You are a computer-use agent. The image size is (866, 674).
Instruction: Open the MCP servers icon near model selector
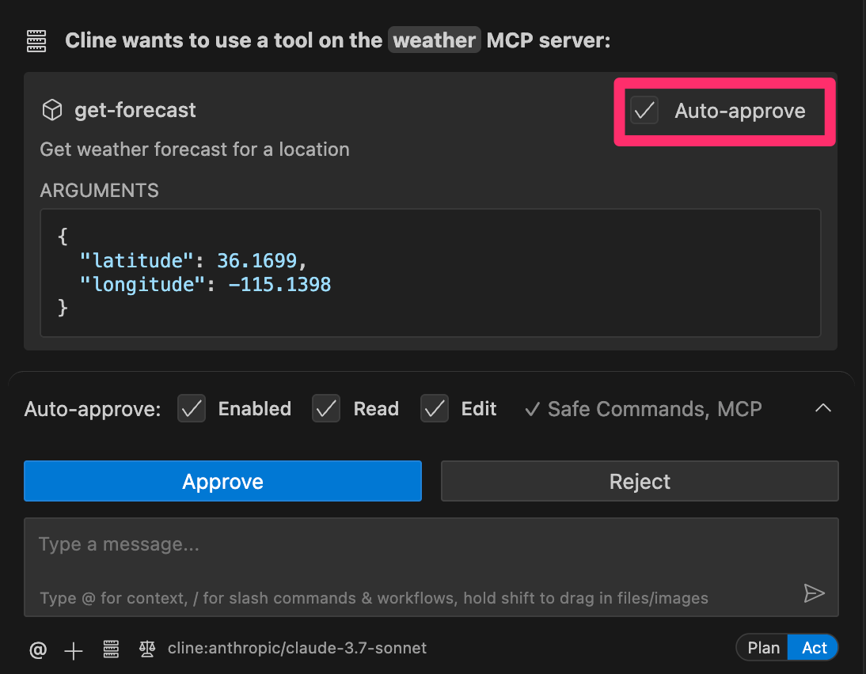click(x=111, y=649)
